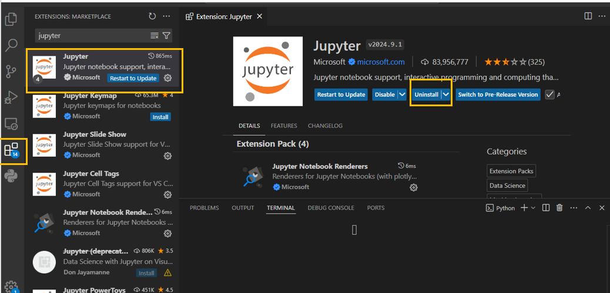The width and height of the screenshot is (610, 293).
Task: Select the Jupyter Slide Show extension
Action: pos(102,144)
